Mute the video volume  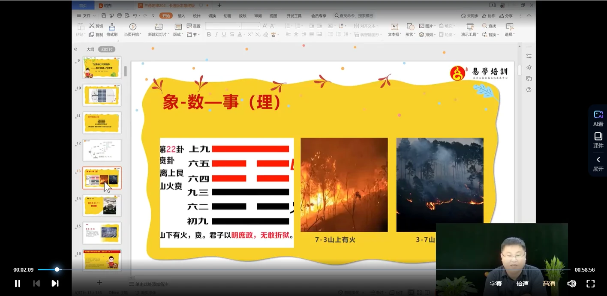[571, 283]
